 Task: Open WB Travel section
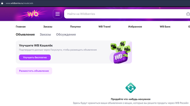[104, 27]
